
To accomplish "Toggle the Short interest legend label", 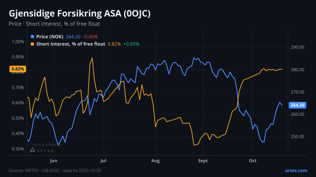I will [x=71, y=44].
